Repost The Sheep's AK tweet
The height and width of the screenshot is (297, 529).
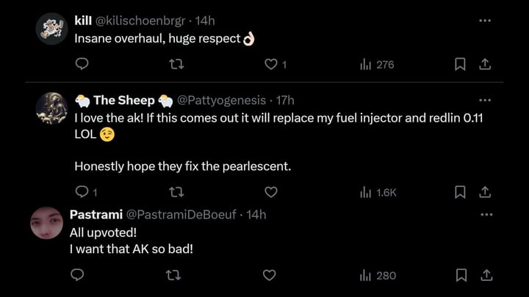(176, 192)
